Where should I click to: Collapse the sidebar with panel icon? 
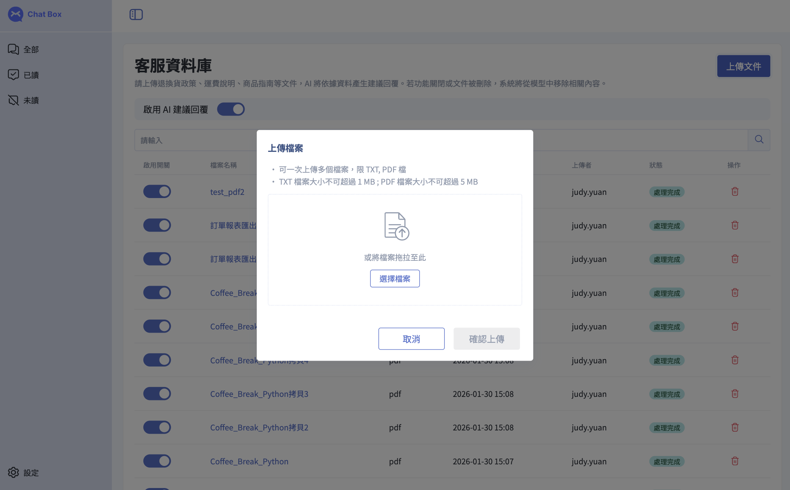tap(136, 15)
